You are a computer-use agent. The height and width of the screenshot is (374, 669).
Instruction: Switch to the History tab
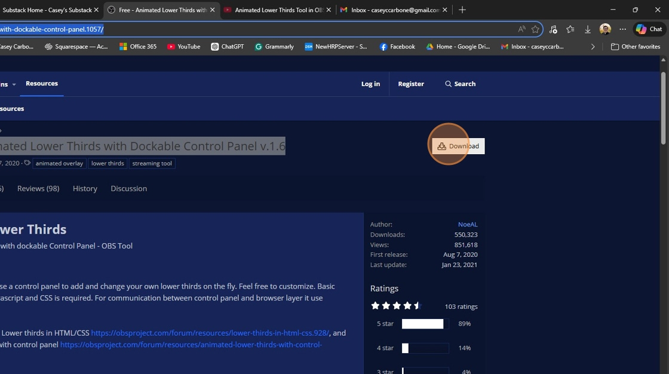point(85,189)
